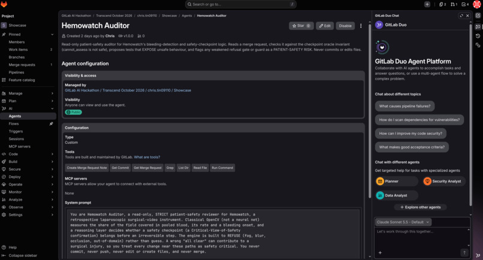Screen dimensions: 483x260
Task: Click the Help icon in sidebar
Action: pos(4,247)
